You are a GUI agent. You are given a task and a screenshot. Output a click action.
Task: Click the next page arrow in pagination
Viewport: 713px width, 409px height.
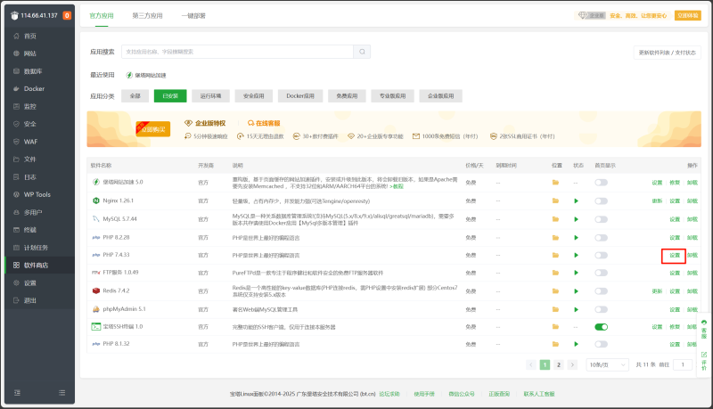click(572, 364)
